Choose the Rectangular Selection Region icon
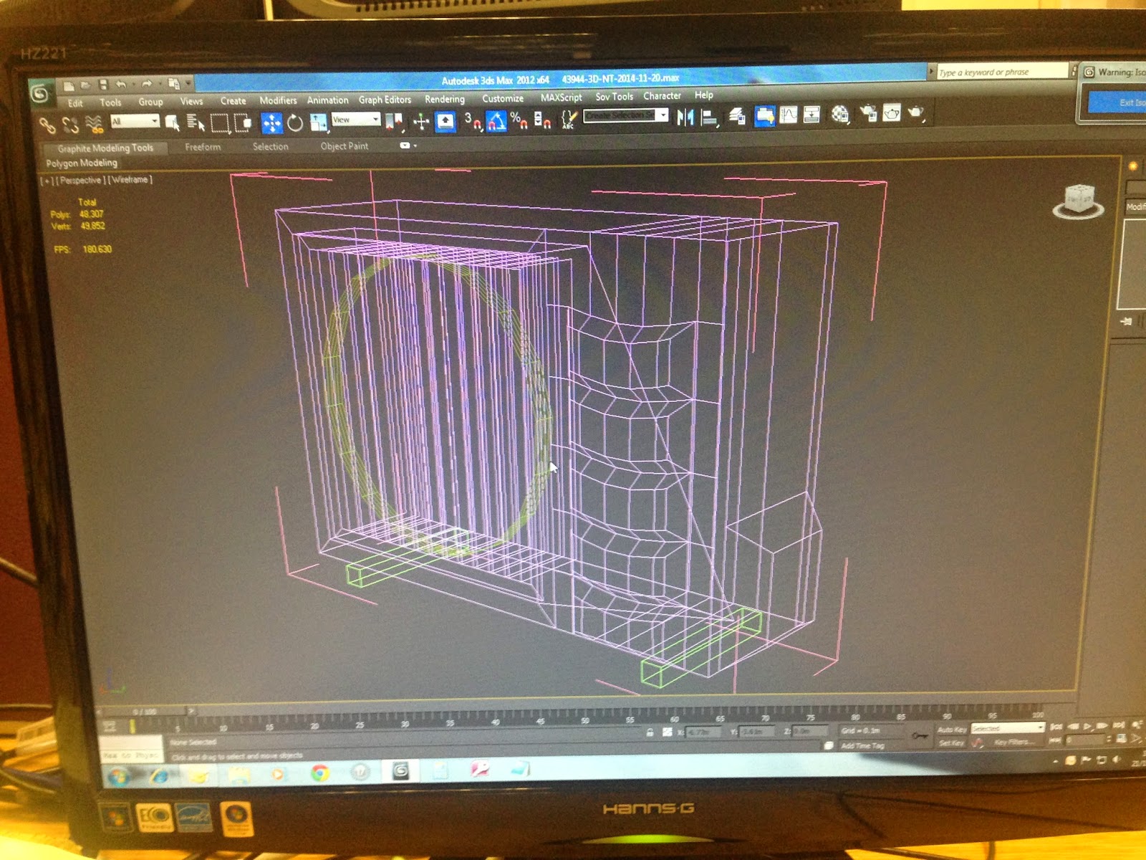1146x860 pixels. (219, 123)
